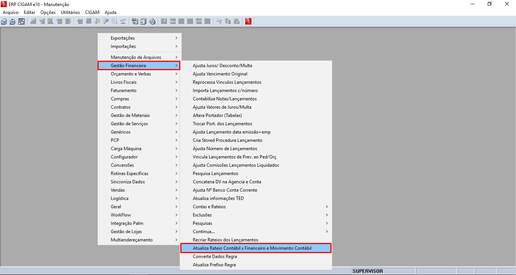Screen dimensions: 516x275
Task: Open Gestão de Materiais menu entry
Action: pos(139,115)
